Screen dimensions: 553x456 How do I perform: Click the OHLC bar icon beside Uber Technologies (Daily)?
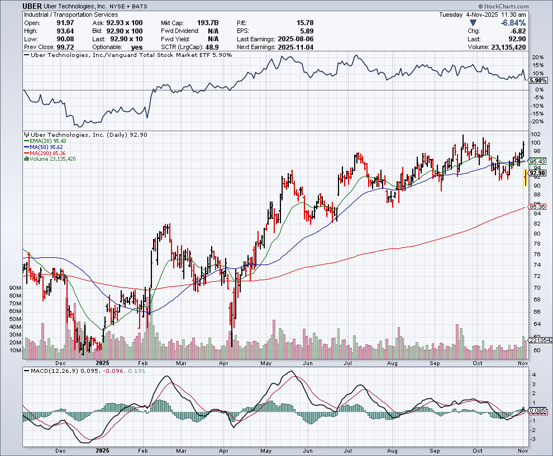coord(25,135)
